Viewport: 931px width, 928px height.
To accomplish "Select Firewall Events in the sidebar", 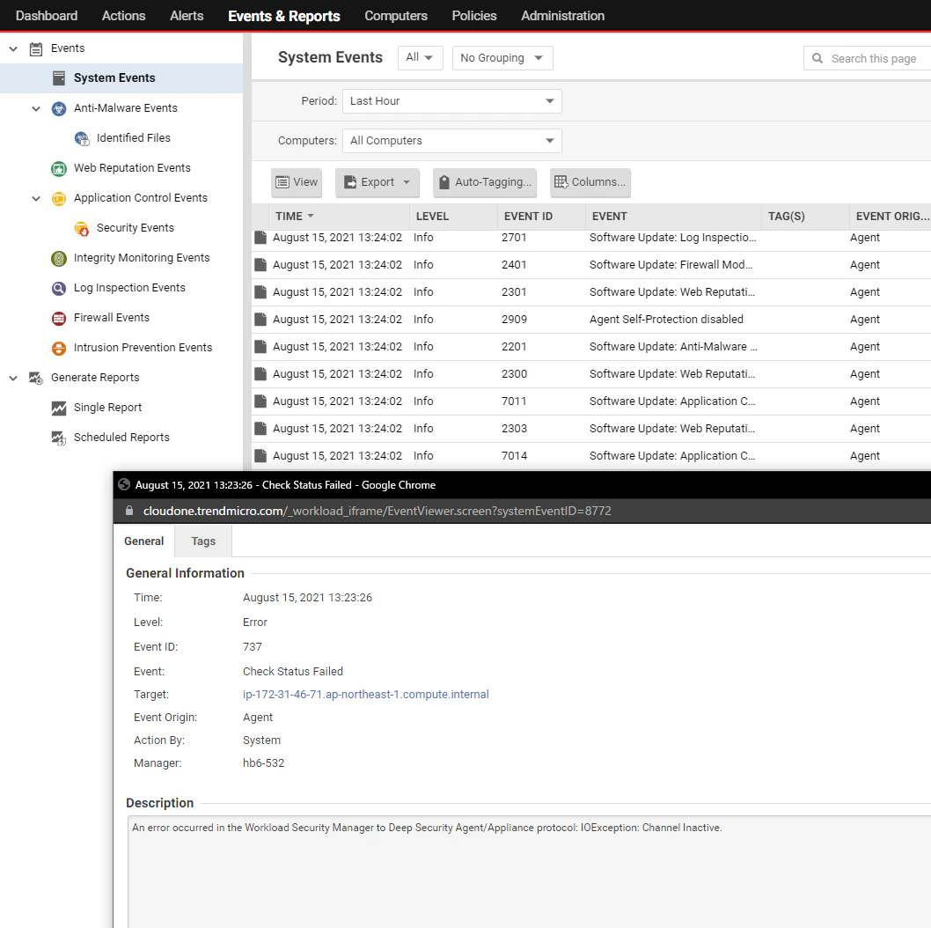I will (112, 318).
